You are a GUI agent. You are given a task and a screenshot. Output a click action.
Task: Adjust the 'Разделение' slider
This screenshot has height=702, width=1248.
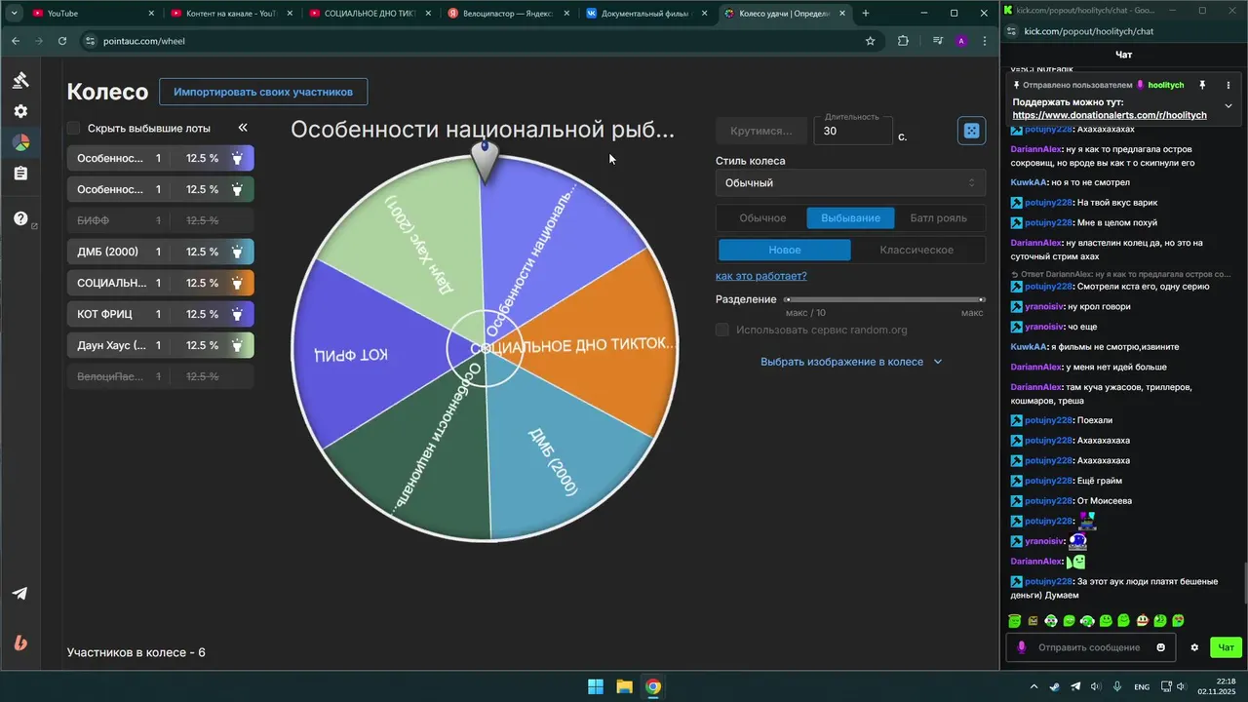point(885,300)
